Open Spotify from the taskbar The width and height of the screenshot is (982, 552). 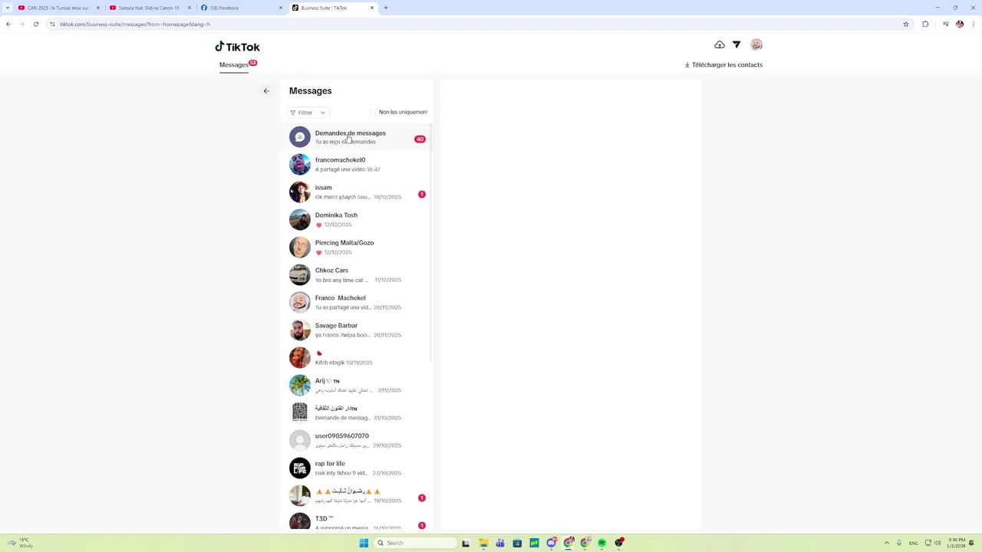[601, 543]
